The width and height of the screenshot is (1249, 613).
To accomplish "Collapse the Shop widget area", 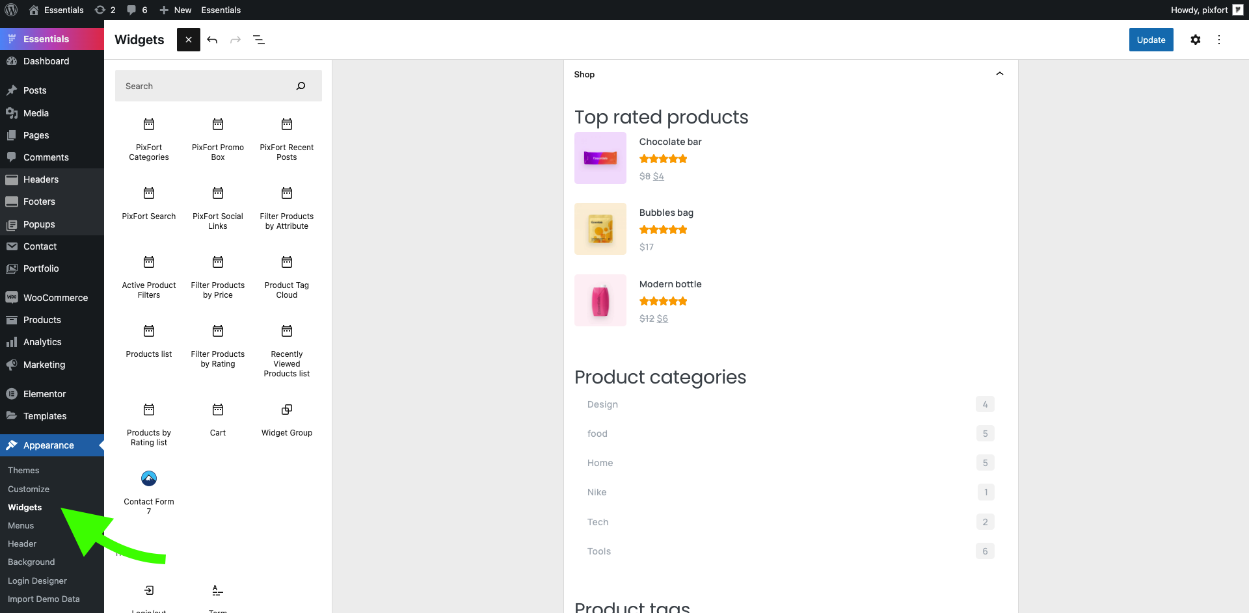I will pyautogui.click(x=1000, y=74).
